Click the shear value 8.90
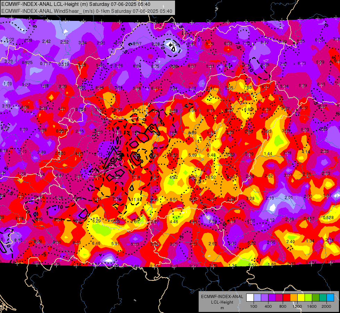Screen dimensions: 340x313 click(x=192, y=110)
